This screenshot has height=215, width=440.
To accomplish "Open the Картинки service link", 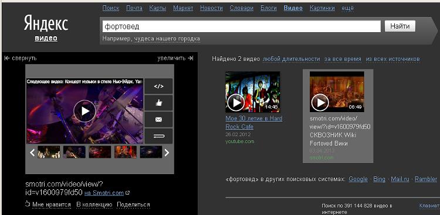I will (x=322, y=8).
